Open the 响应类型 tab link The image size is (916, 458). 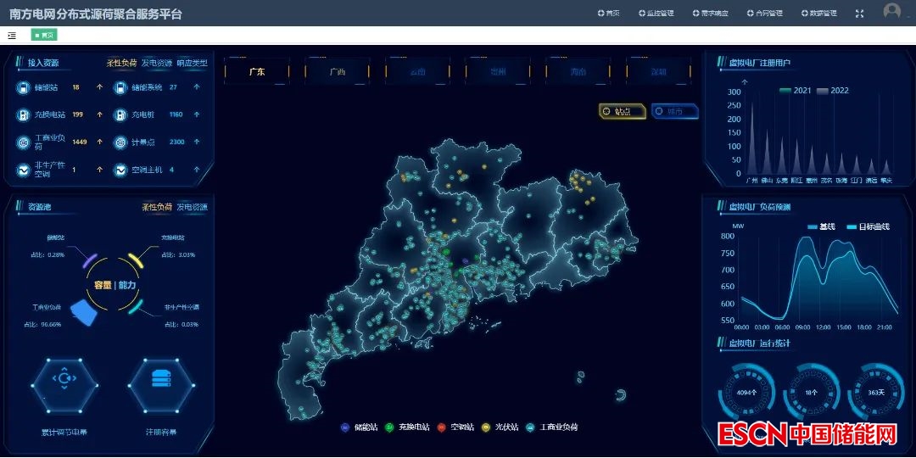point(192,63)
